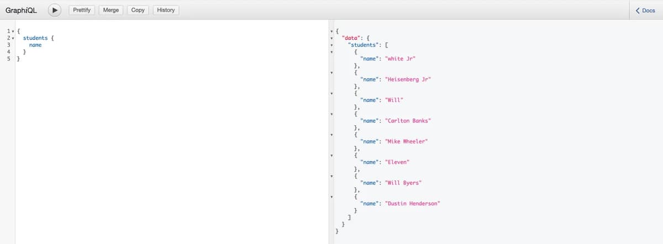
Task: Click the name field in the query editor
Action: point(35,45)
